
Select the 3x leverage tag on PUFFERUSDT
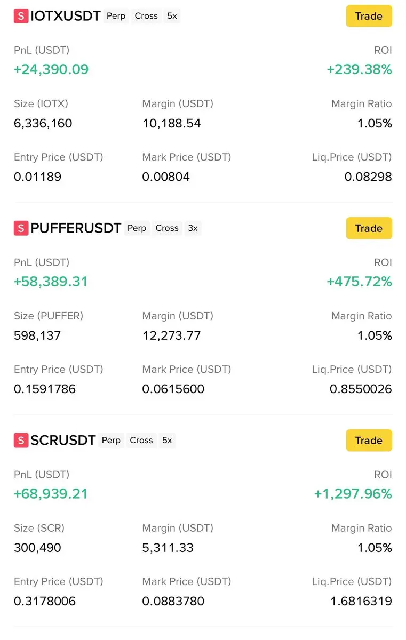(x=193, y=228)
